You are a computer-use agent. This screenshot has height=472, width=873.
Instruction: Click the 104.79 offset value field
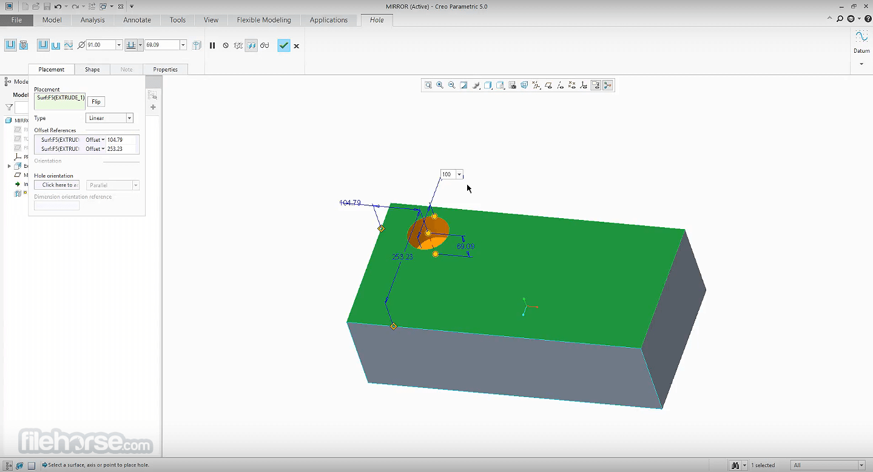click(122, 140)
